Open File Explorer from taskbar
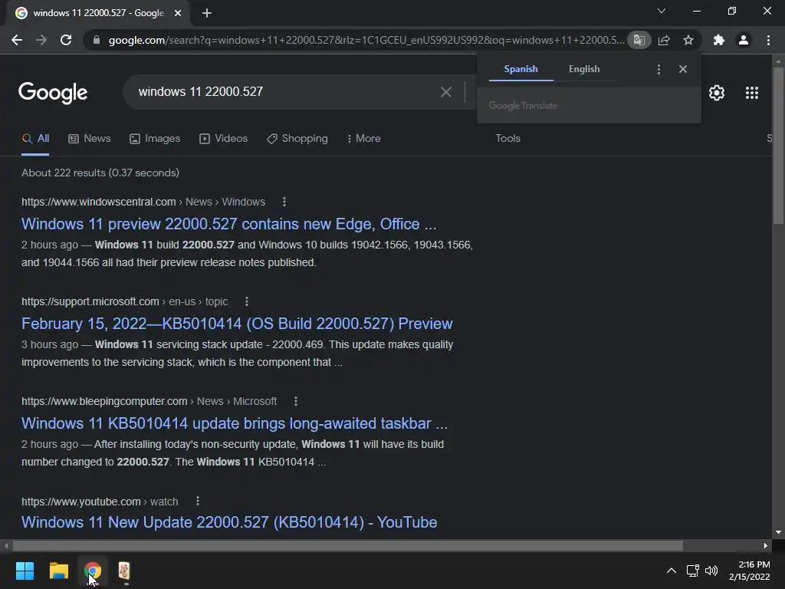The height and width of the screenshot is (589, 785). point(58,571)
